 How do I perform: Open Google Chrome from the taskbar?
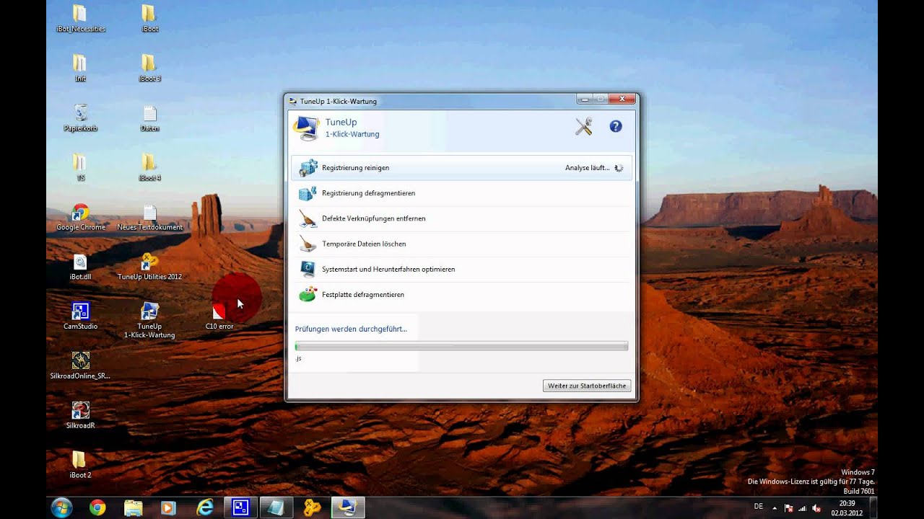tap(97, 508)
